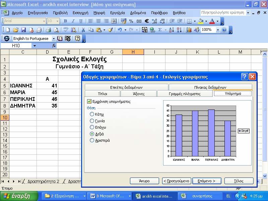This screenshot has height=201, width=268.
Task: Sort ascending A to Z icon
Action: click(x=171, y=30)
